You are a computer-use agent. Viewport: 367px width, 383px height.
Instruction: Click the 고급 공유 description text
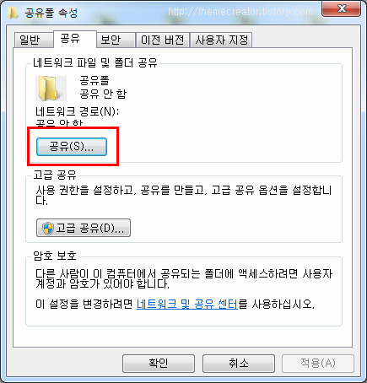point(184,195)
